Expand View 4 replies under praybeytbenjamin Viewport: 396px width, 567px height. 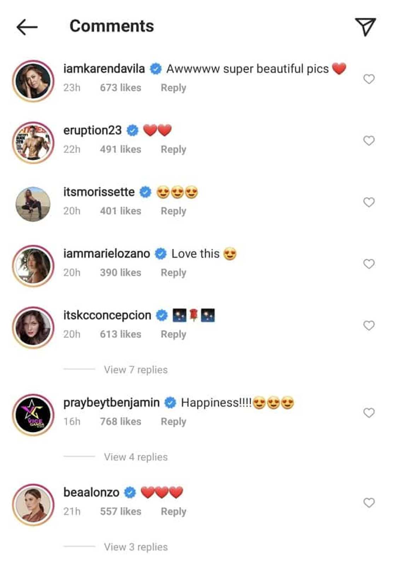135,457
